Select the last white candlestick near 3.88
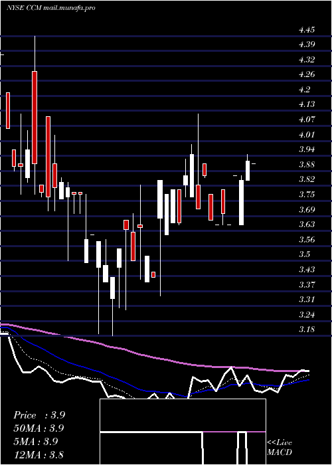This screenshot has width=332, height=465. click(x=248, y=171)
